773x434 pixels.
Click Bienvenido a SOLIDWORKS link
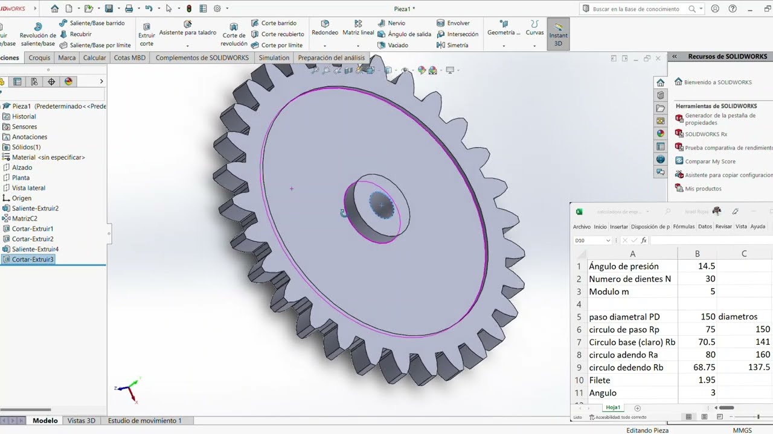click(x=717, y=82)
